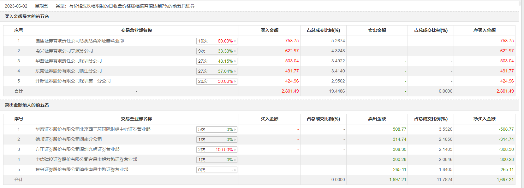The image size is (524, 188).
Task: Expand the 5次 0% stats dropdown
Action: pyautogui.click(x=217, y=129)
